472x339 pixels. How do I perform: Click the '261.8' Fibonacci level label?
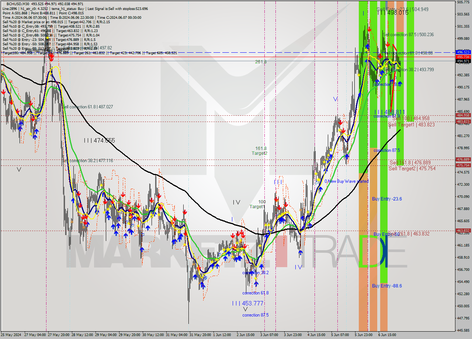(x=261, y=62)
